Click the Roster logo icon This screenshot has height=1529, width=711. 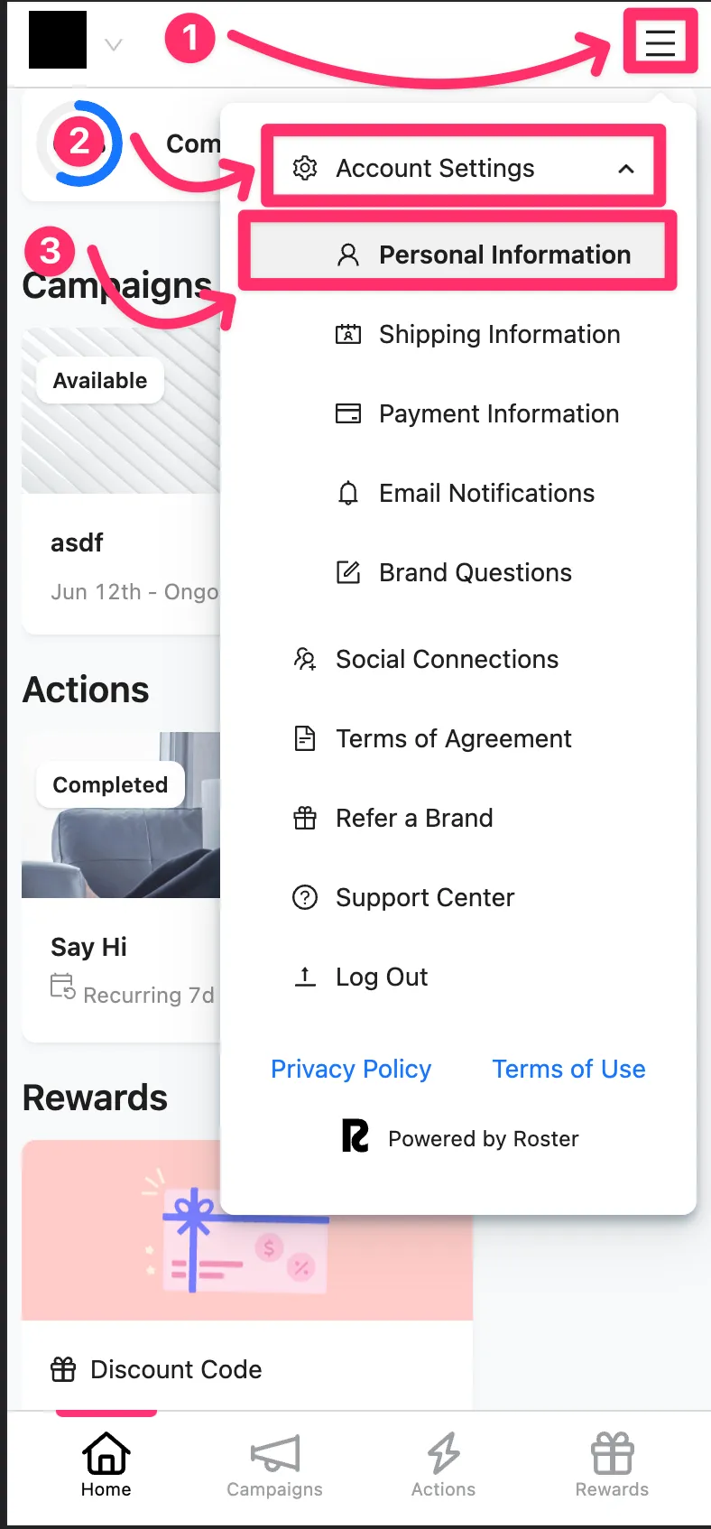click(x=355, y=1135)
